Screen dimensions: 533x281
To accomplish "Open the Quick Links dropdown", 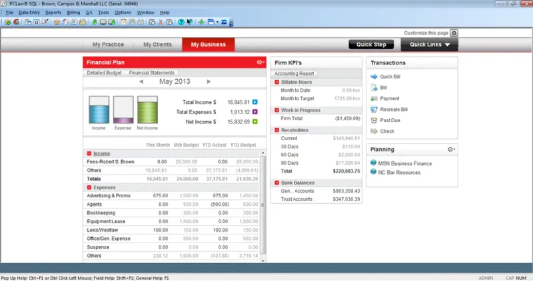I will (429, 45).
